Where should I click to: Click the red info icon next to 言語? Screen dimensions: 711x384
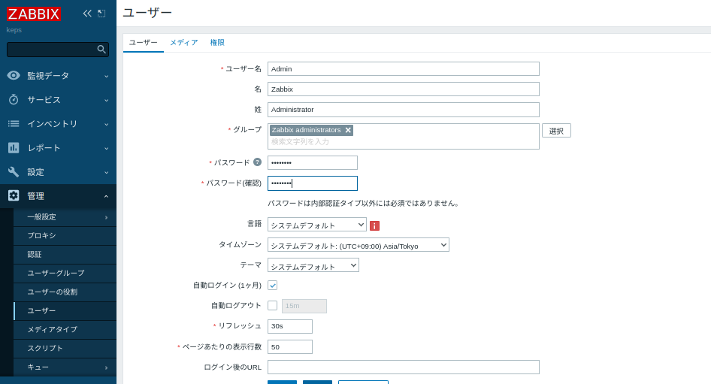[x=374, y=225]
